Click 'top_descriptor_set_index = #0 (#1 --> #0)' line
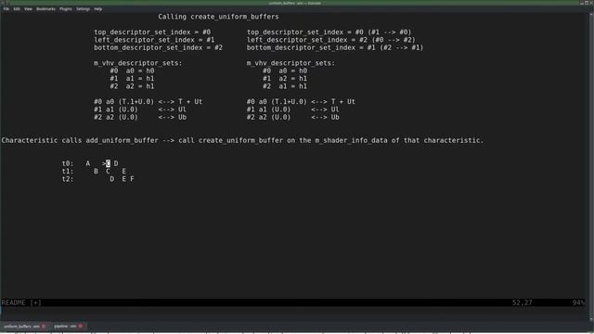The height and width of the screenshot is (334, 594). coord(329,32)
